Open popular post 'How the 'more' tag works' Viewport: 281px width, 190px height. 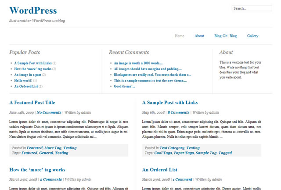coord(33,69)
